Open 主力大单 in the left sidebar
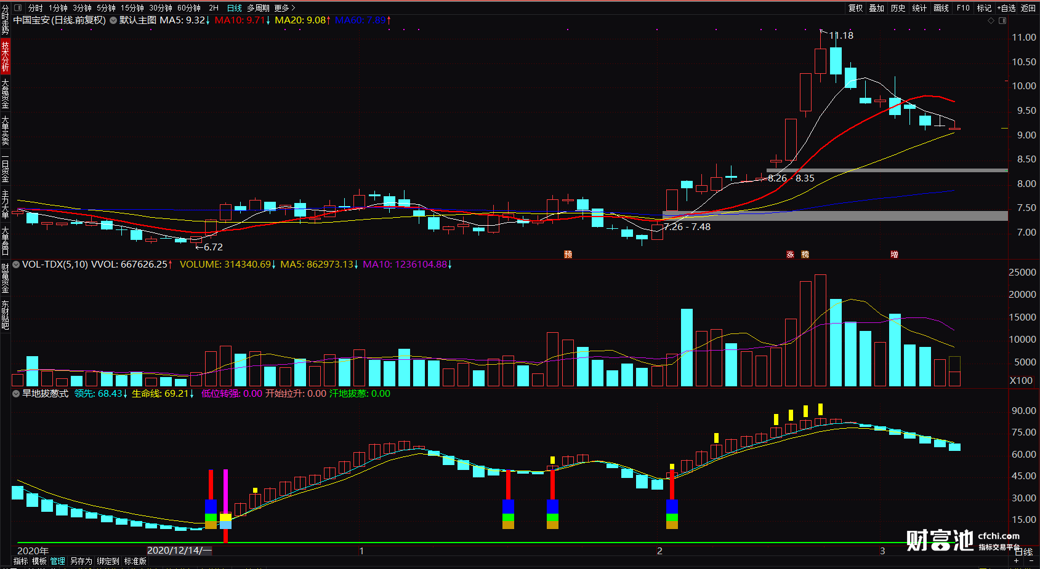The image size is (1040, 569). pos(5,205)
